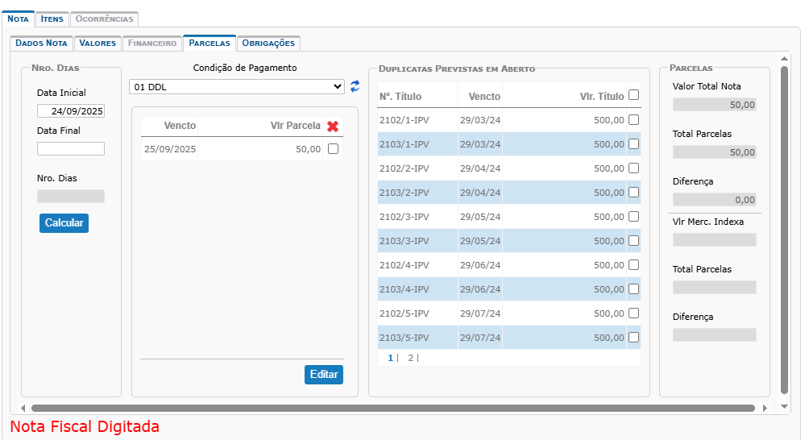Click the vertical scrollbar up arrow
Viewport: 809px width, 440px height.
(785, 58)
